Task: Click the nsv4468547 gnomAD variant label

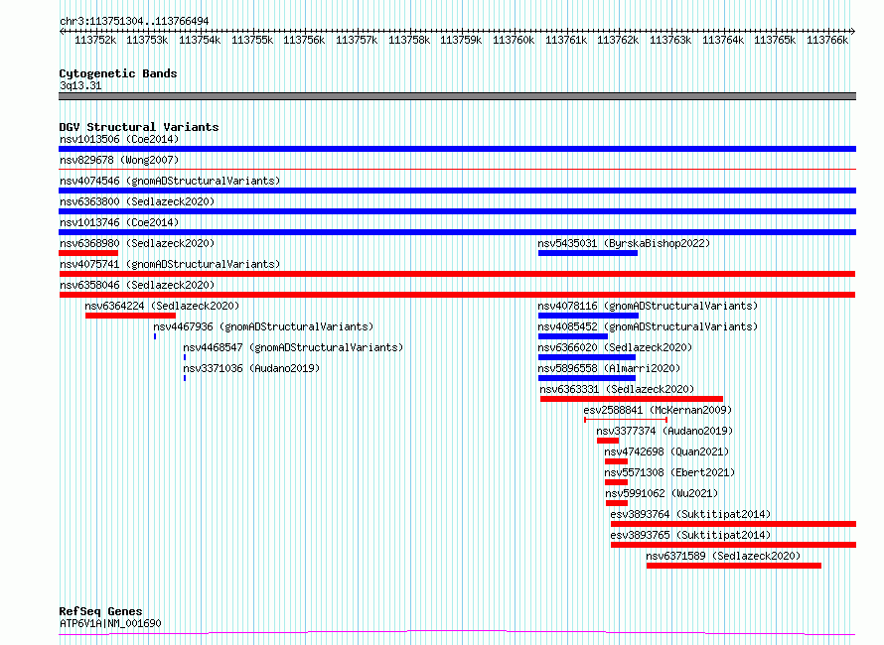Action: pos(293,347)
